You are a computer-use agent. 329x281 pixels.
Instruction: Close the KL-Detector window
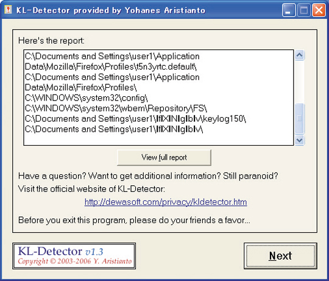click(319, 10)
